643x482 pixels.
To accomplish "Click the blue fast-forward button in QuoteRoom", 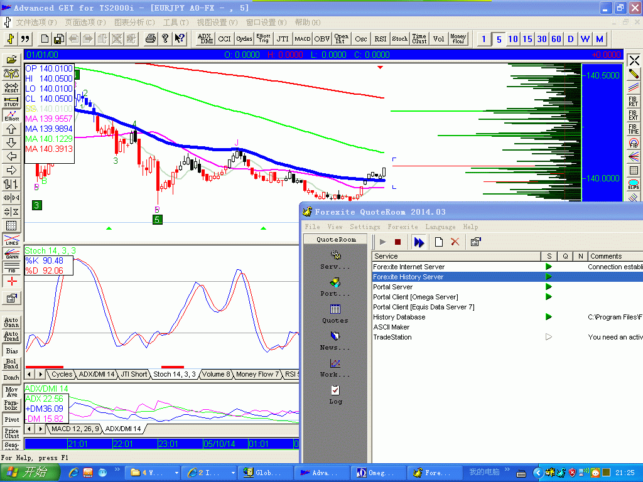I will pos(419,242).
